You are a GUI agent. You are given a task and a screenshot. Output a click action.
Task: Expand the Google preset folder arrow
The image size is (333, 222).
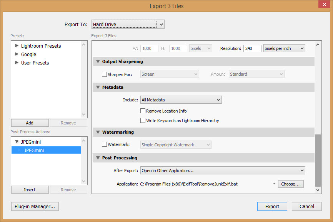pyautogui.click(x=17, y=54)
